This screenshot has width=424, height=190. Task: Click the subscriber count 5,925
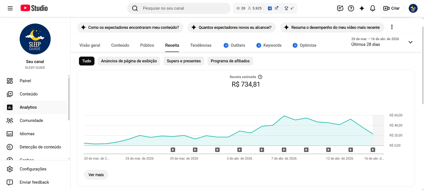pos(255,8)
